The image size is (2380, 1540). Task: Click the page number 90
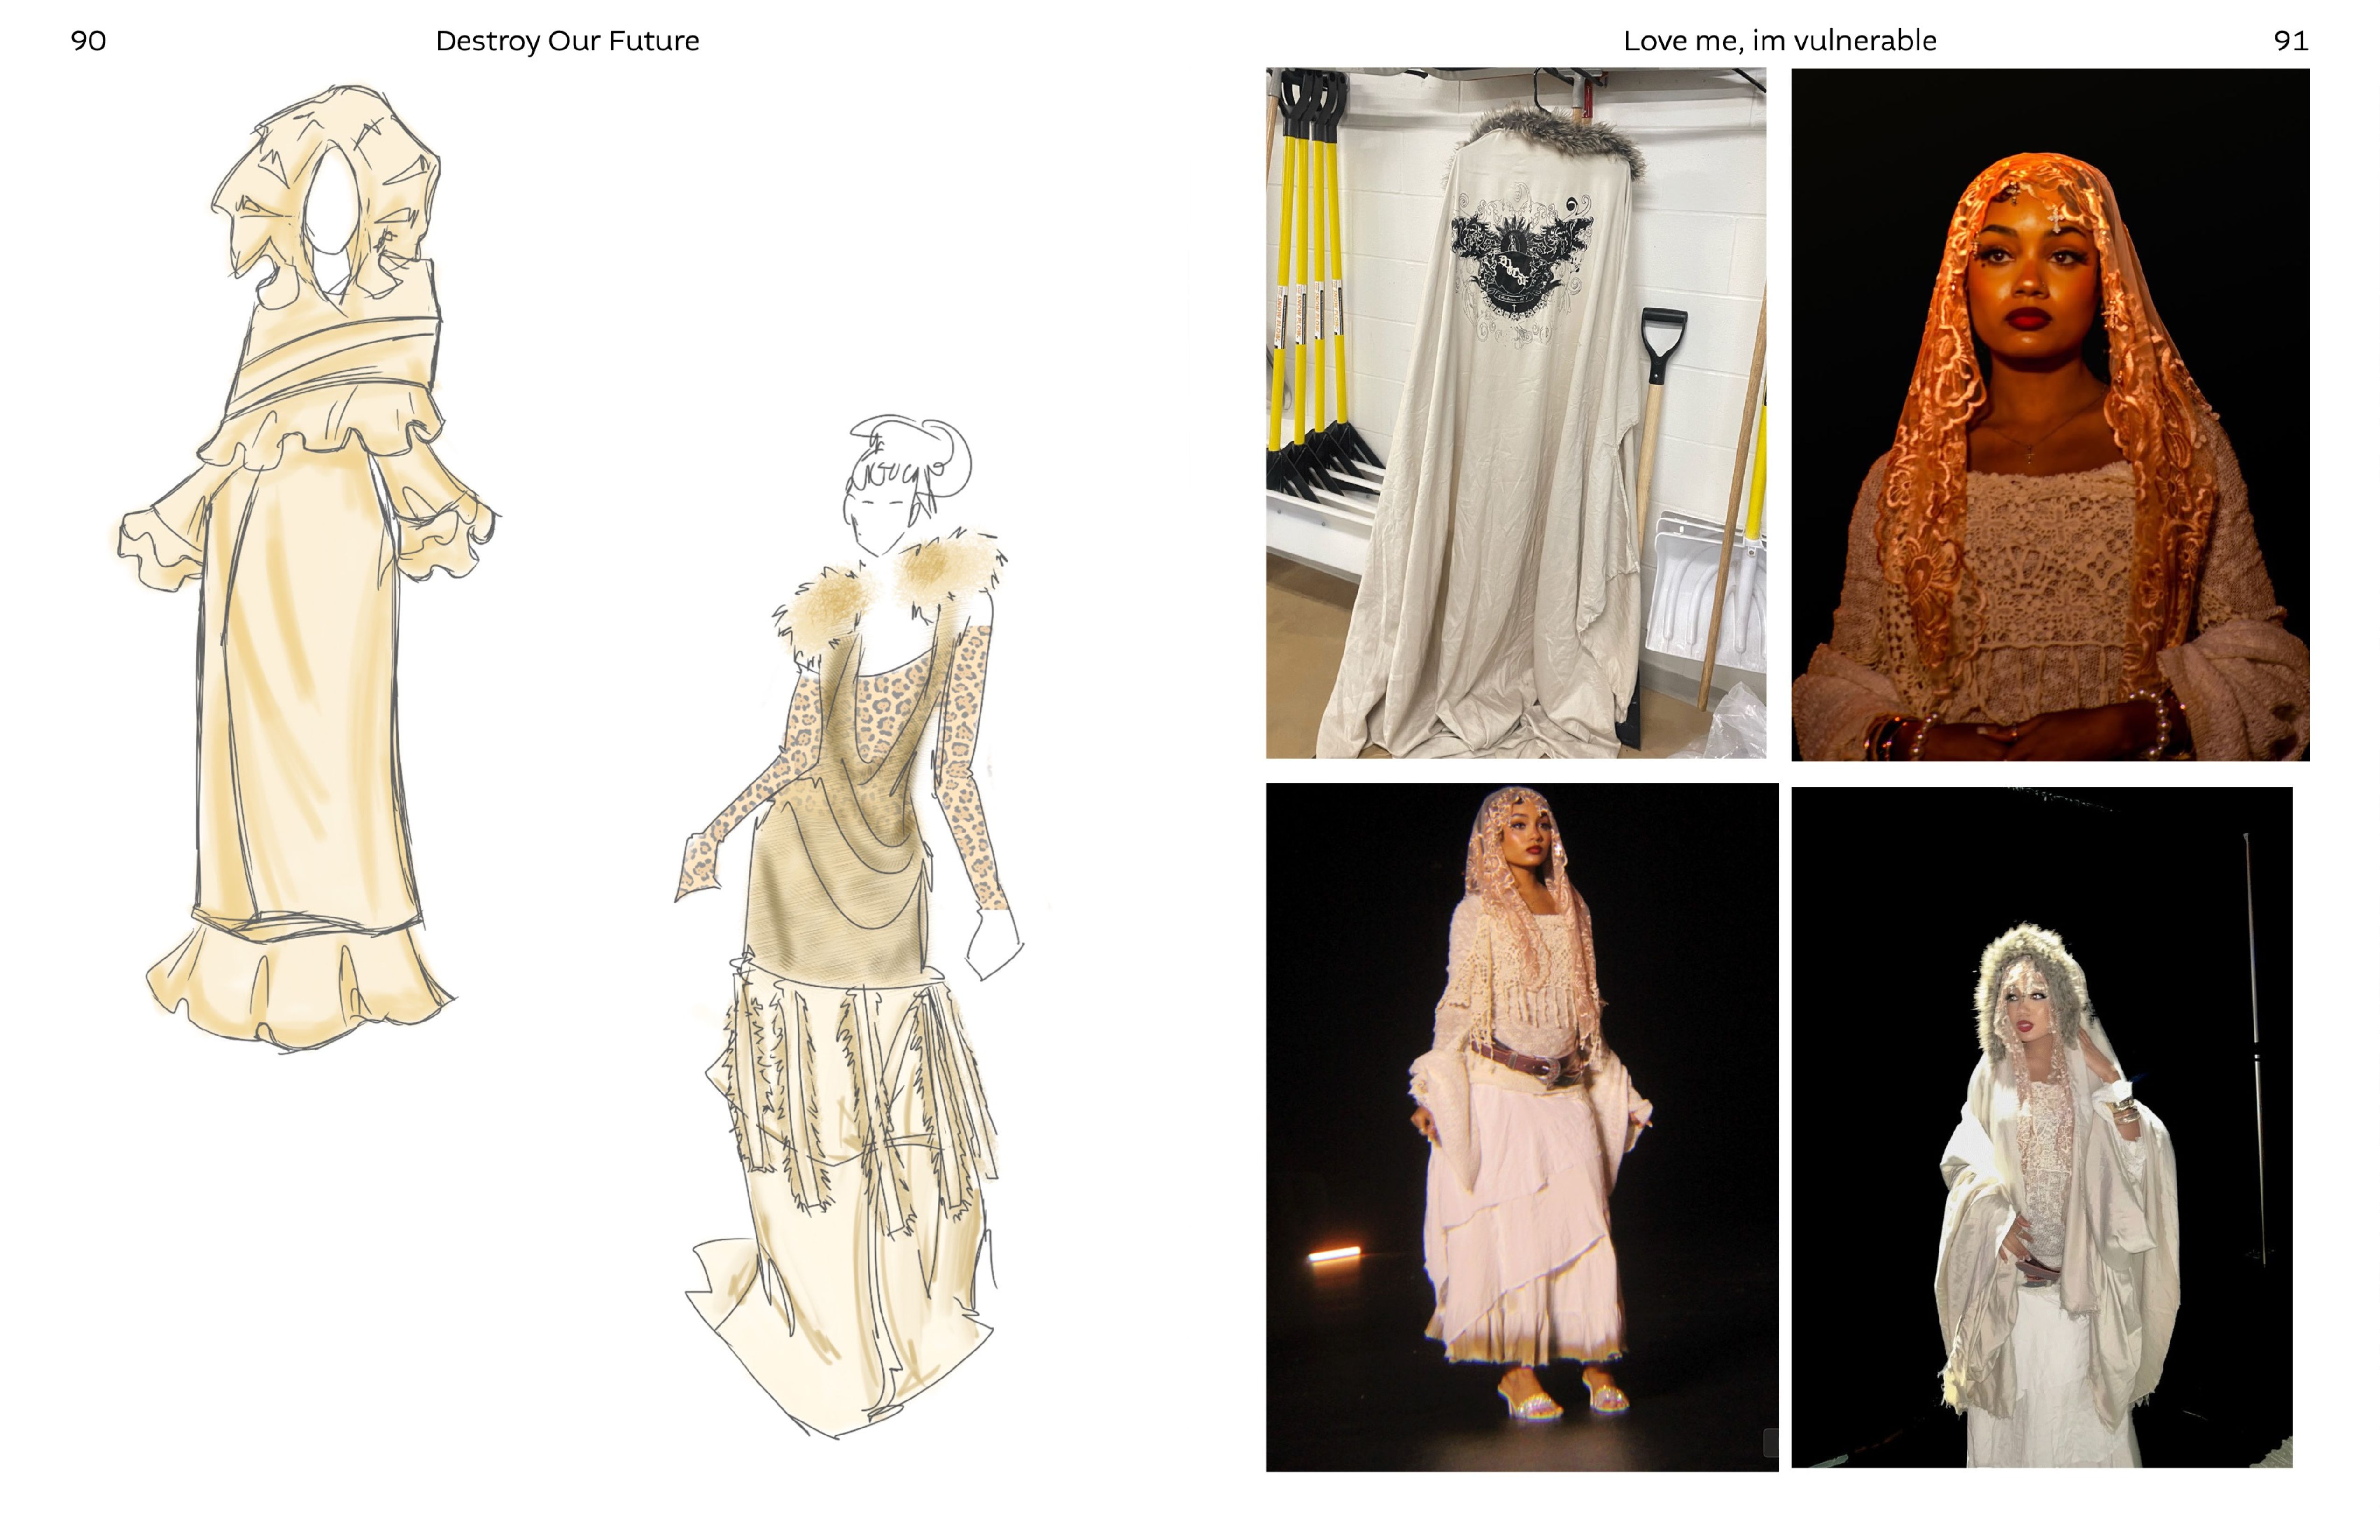tap(88, 41)
